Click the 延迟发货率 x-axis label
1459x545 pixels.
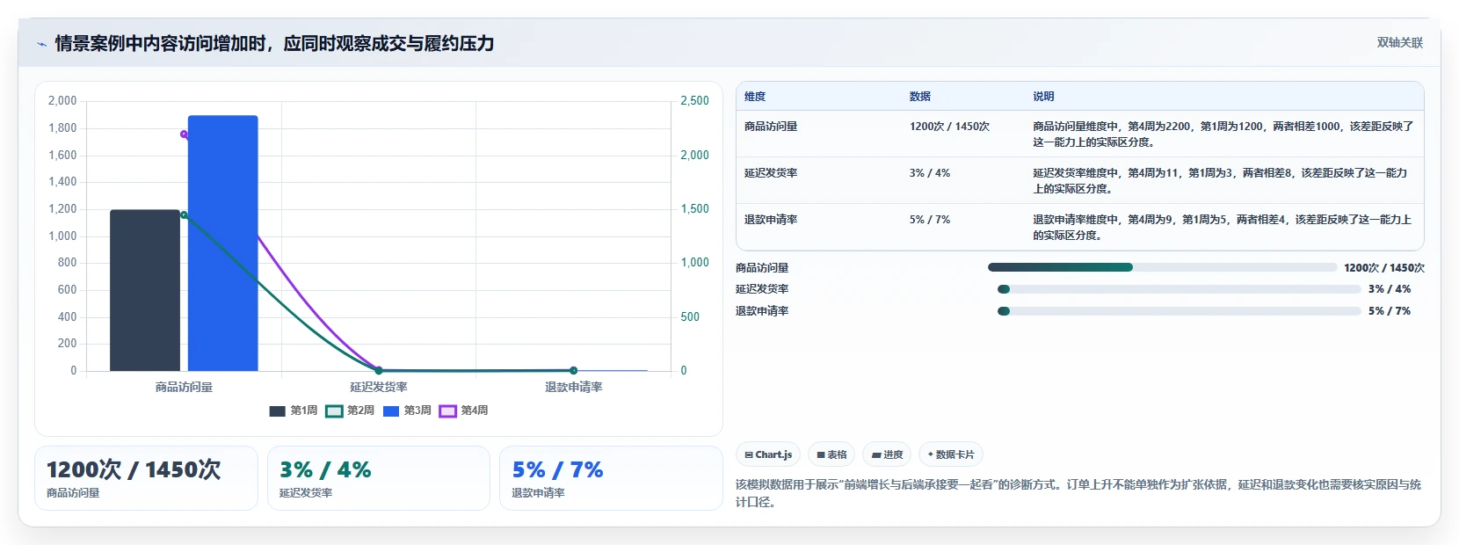pyautogui.click(x=379, y=387)
